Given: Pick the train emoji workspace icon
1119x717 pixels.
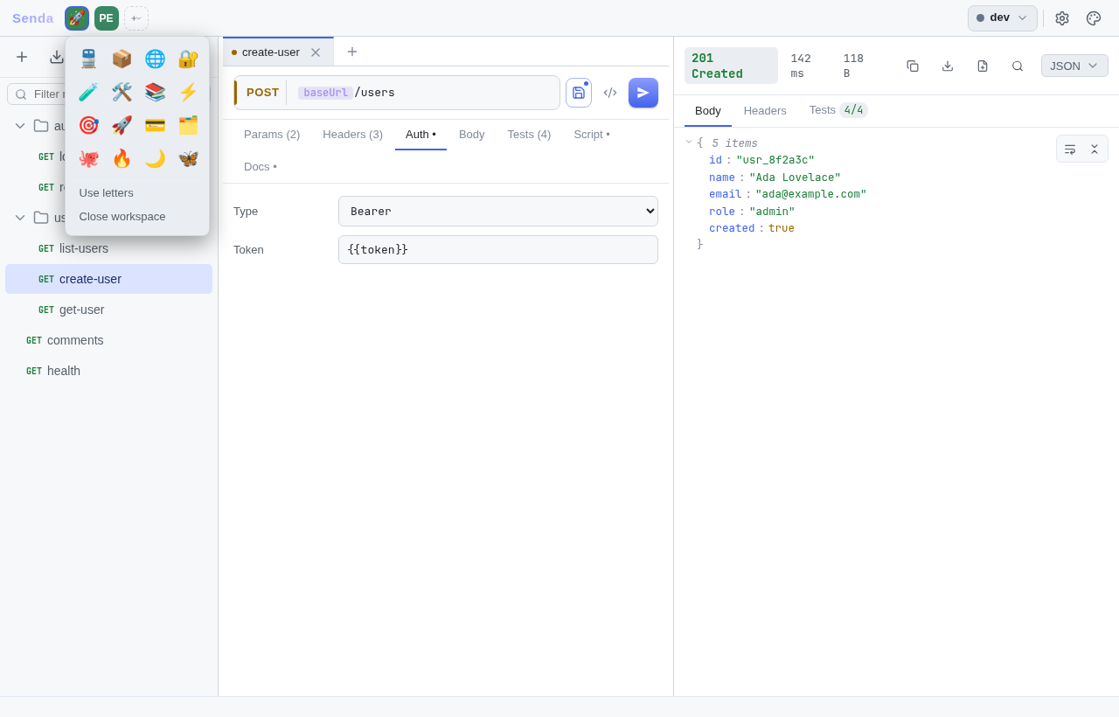Looking at the screenshot, I should (x=88, y=59).
